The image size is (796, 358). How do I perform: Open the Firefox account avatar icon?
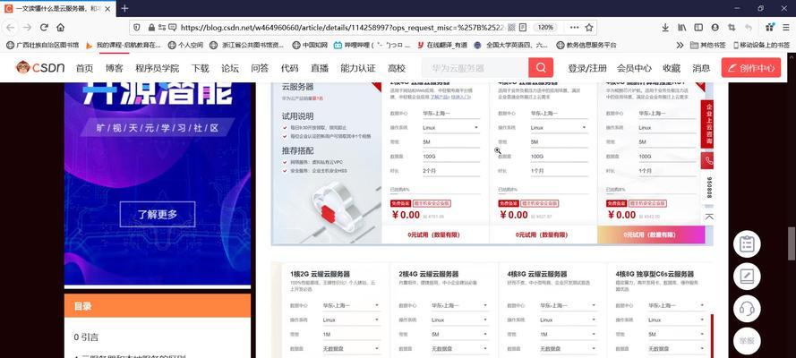point(715,28)
